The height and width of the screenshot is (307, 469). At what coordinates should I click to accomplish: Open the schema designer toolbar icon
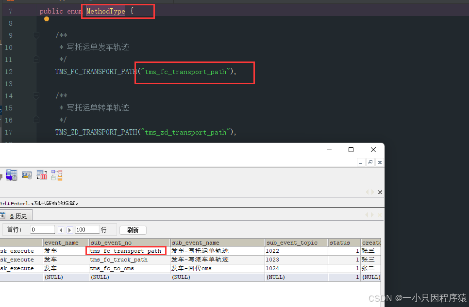(57, 175)
